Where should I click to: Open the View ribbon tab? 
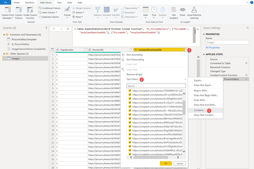[59, 3]
